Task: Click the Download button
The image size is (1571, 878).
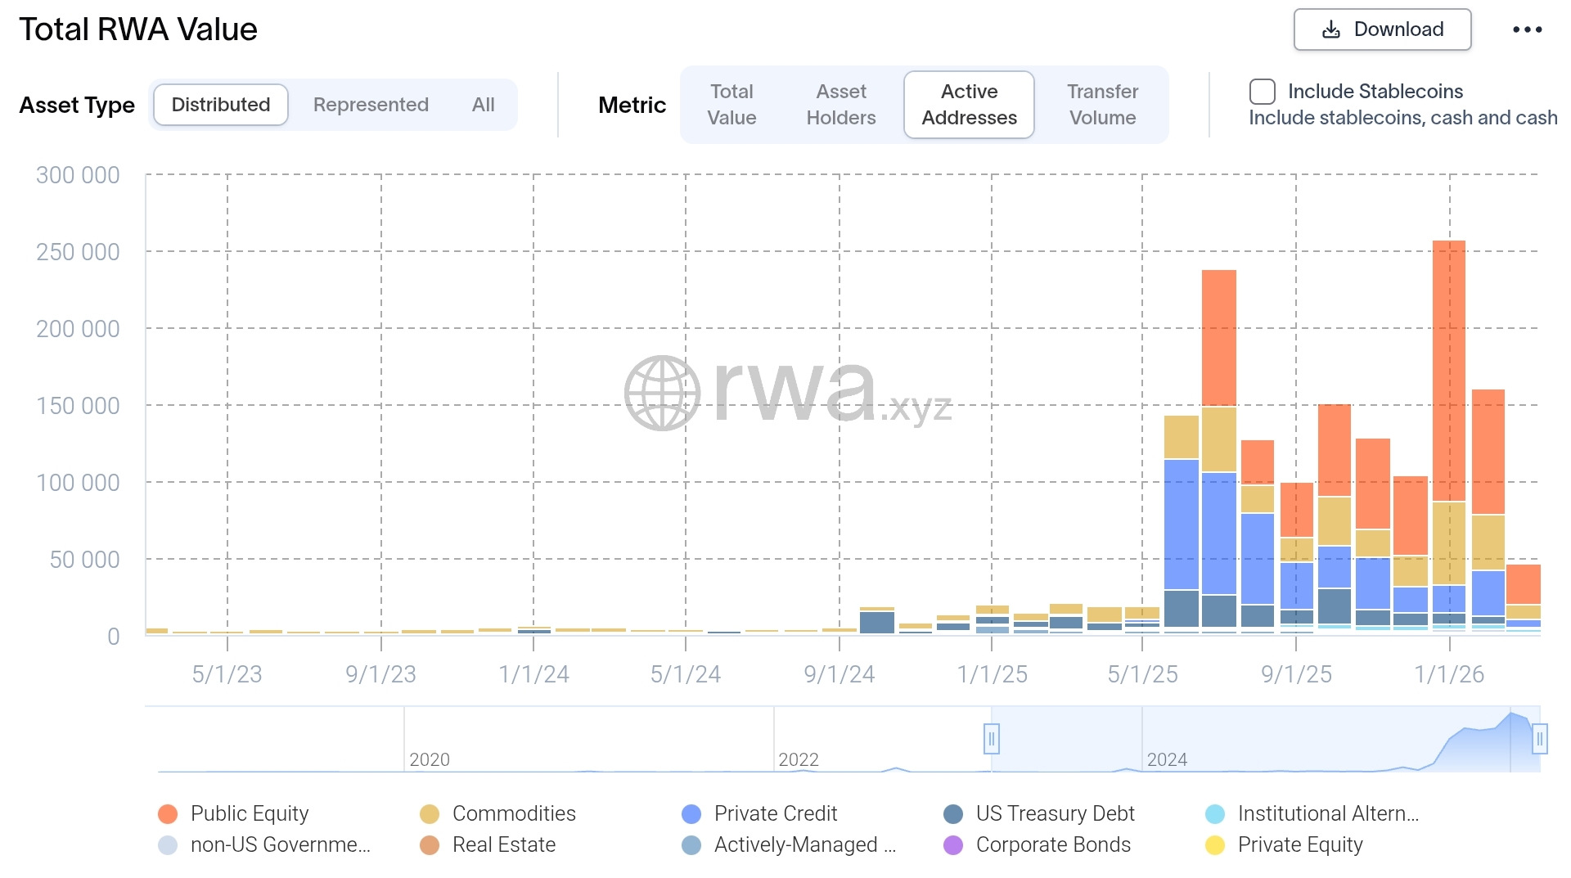Action: [1381, 29]
